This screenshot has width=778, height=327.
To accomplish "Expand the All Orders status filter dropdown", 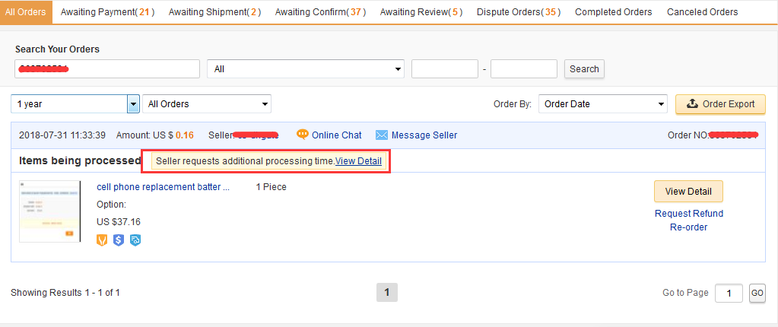I will point(207,104).
